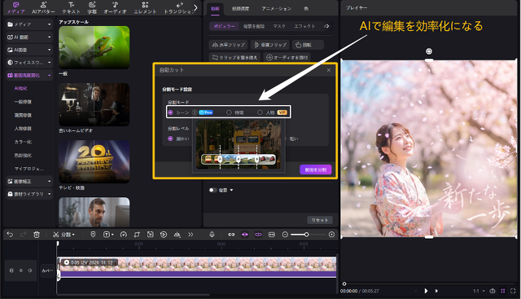Toggle the second purple snap icon

(258, 235)
